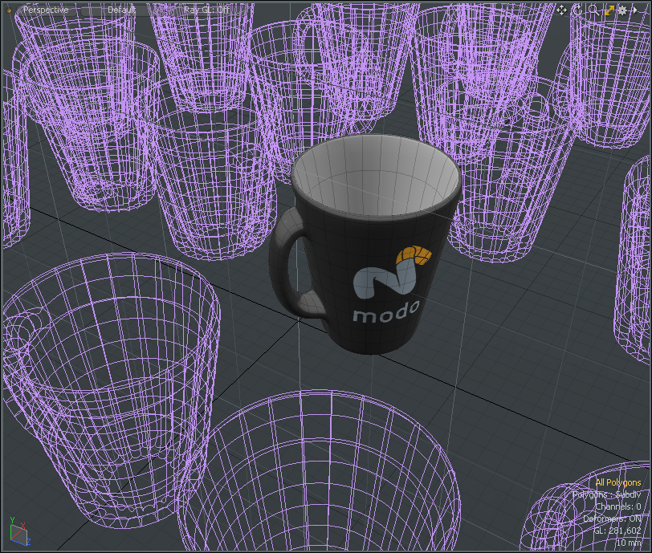Click the 10 mm grid size label

point(628,543)
